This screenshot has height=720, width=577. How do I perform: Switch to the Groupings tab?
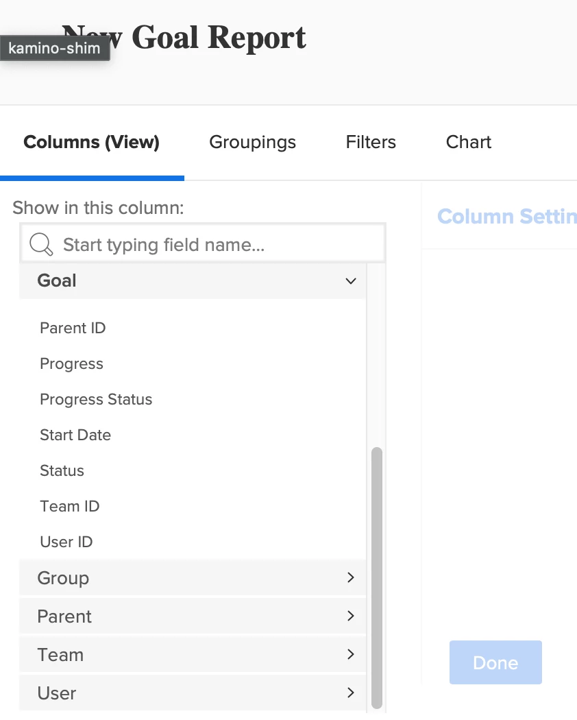(252, 143)
